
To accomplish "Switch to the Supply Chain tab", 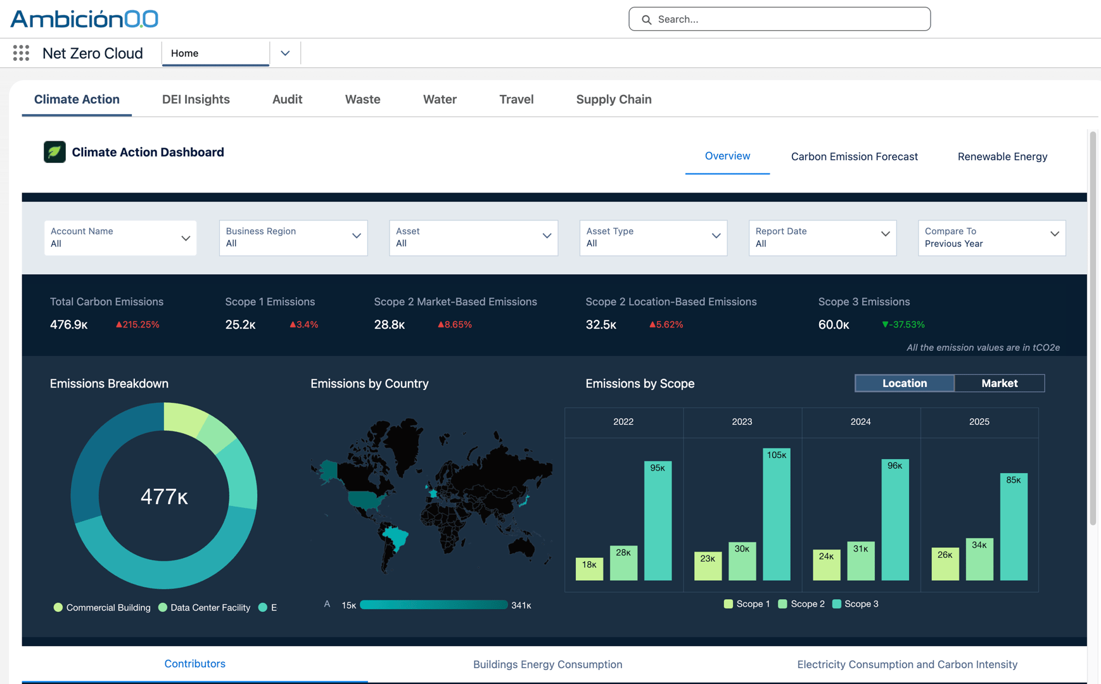I will point(613,99).
